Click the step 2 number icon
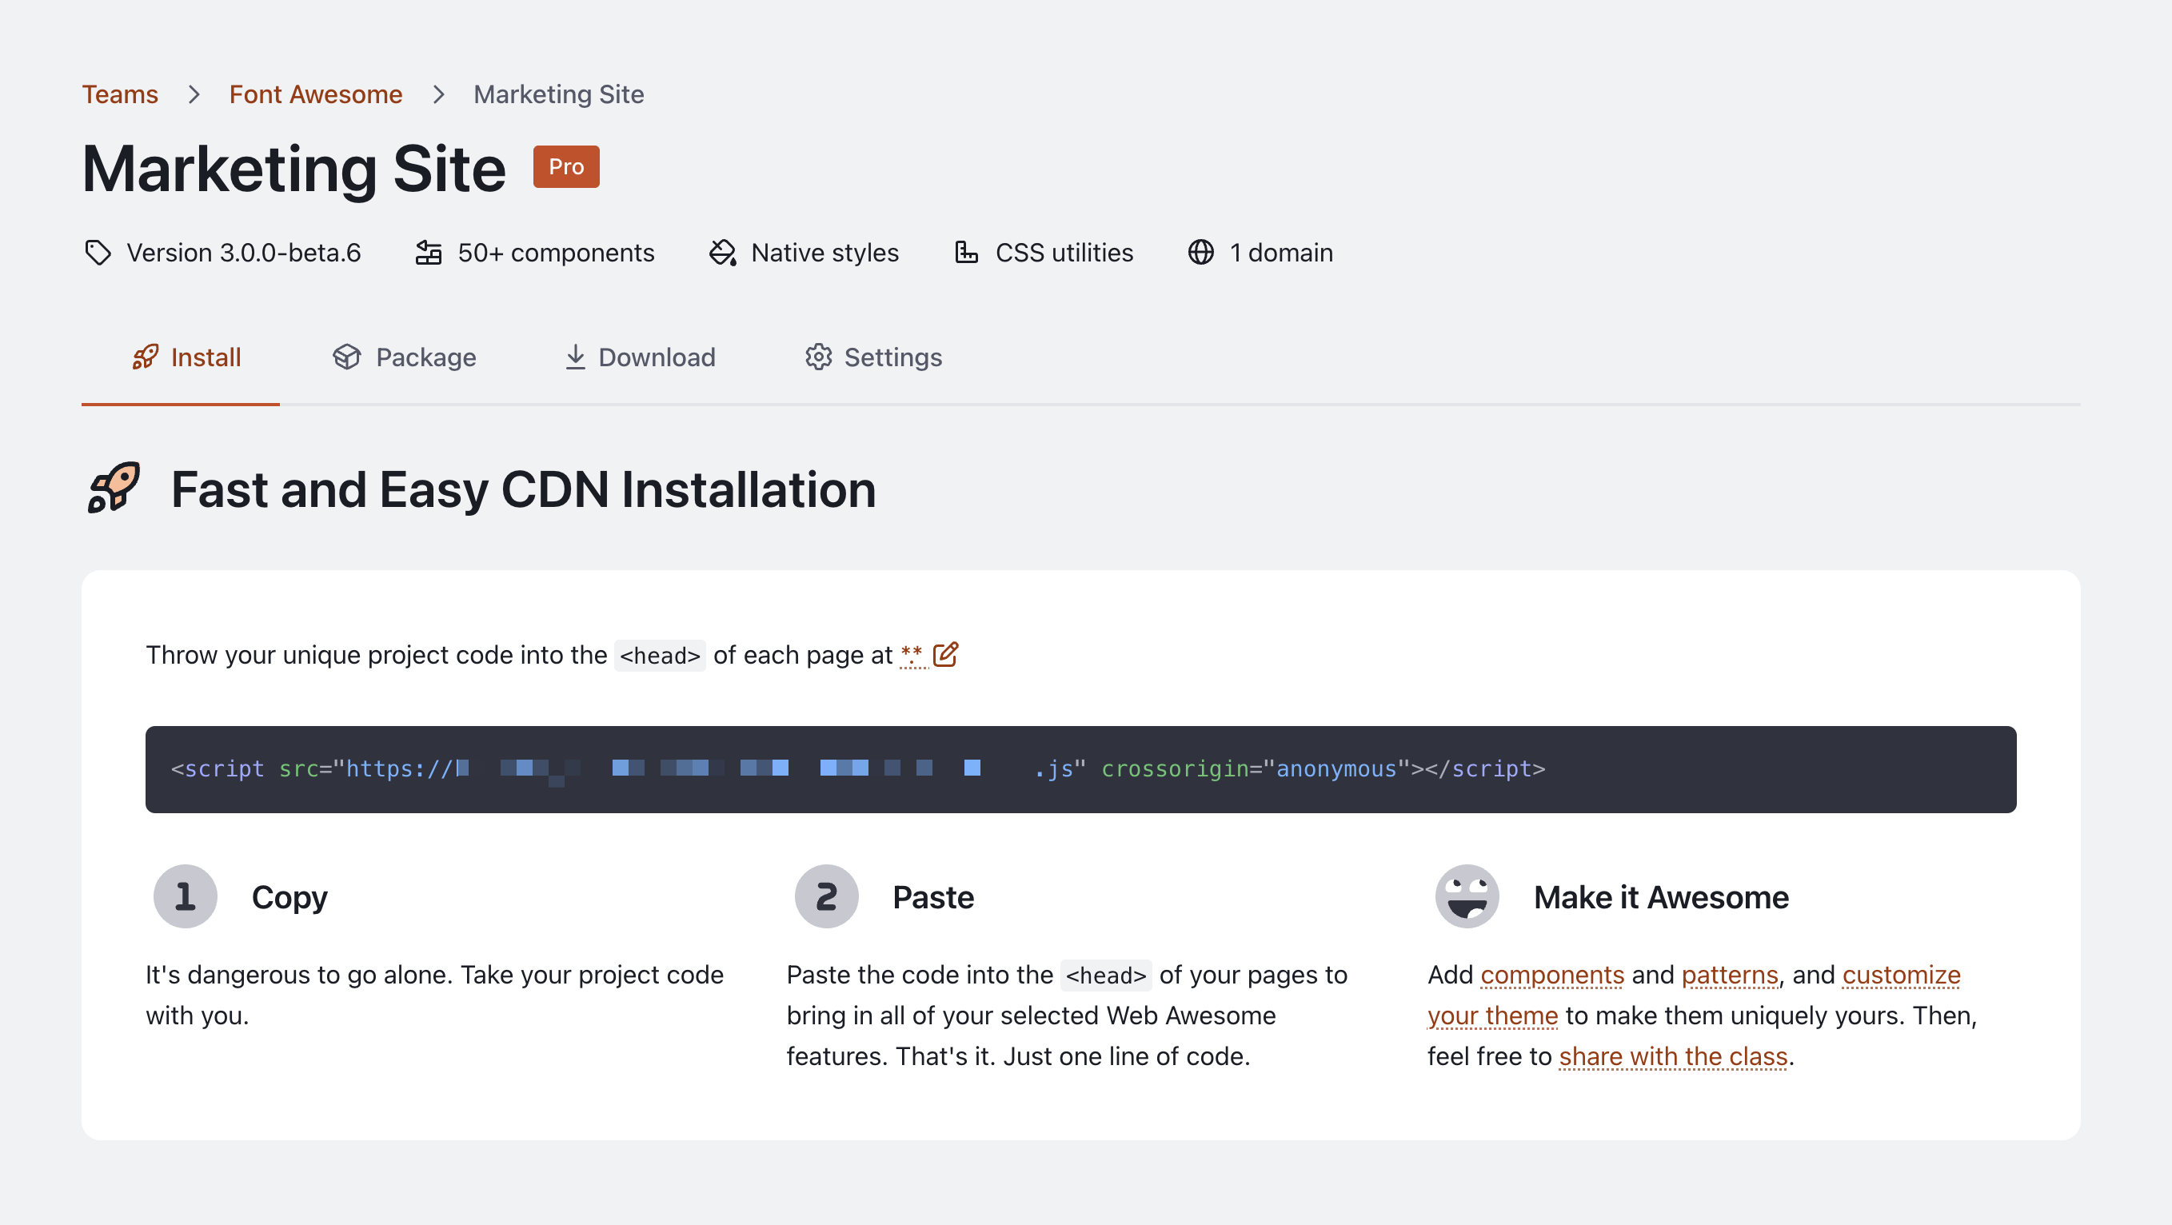 coord(826,896)
